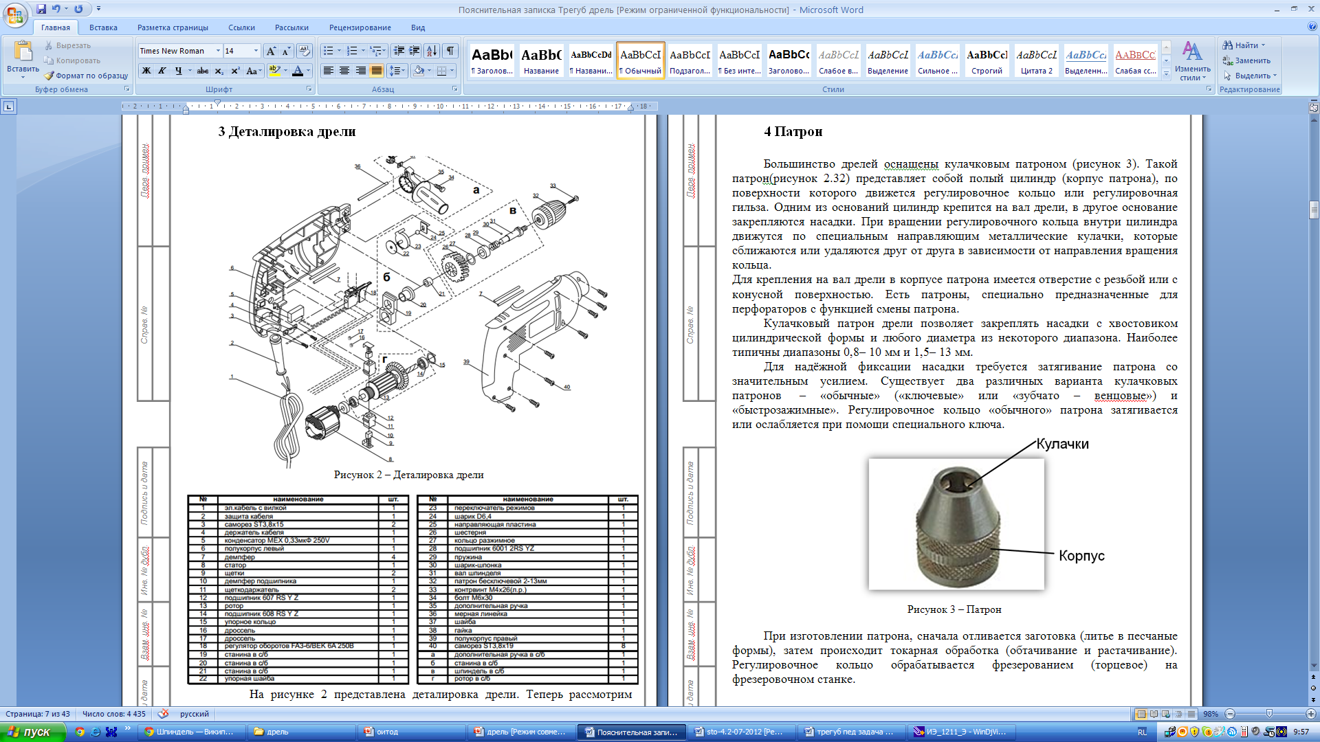
Task: Toggle bold Ж formatting
Action: [x=146, y=71]
